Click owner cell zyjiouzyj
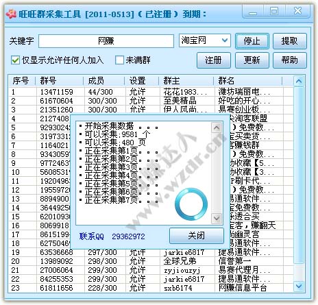The width and height of the screenshot is (318, 305). [x=182, y=271]
